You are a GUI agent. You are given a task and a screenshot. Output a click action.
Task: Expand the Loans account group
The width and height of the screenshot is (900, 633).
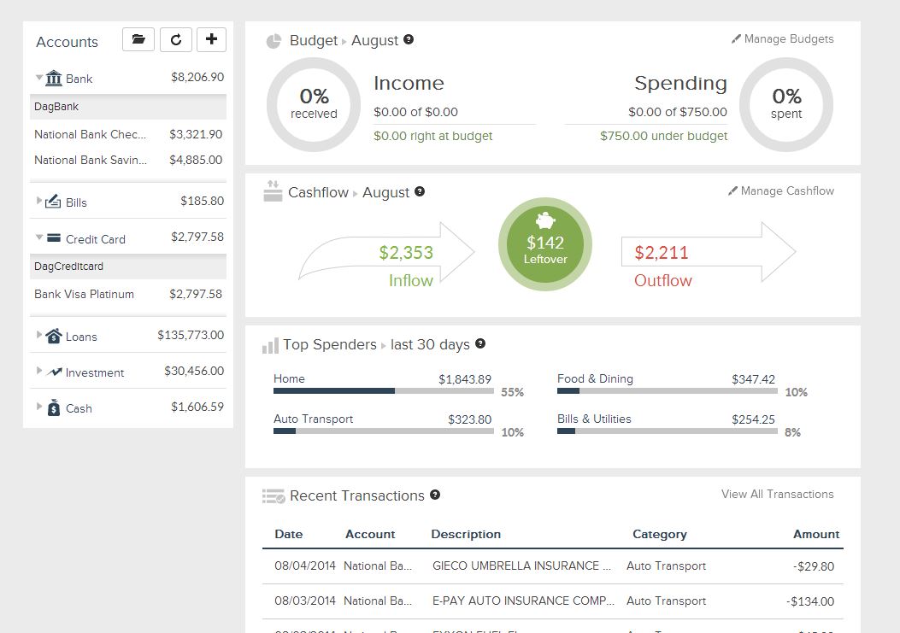coord(39,336)
